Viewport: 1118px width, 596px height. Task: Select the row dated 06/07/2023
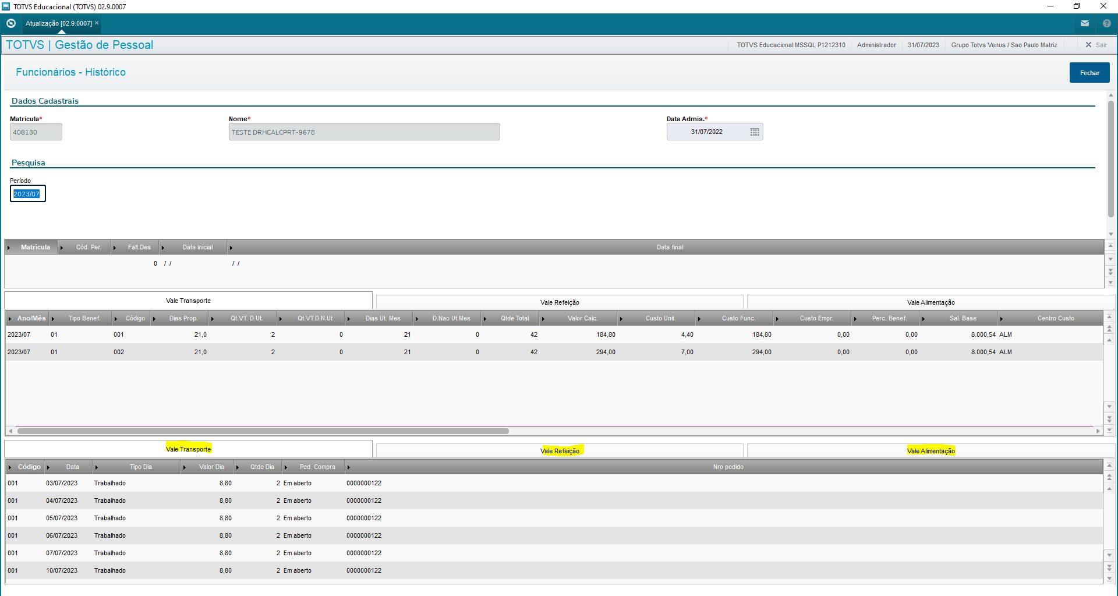(554, 535)
